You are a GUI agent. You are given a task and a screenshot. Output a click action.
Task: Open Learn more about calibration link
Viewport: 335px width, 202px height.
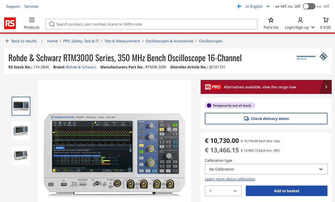pyautogui.click(x=230, y=179)
